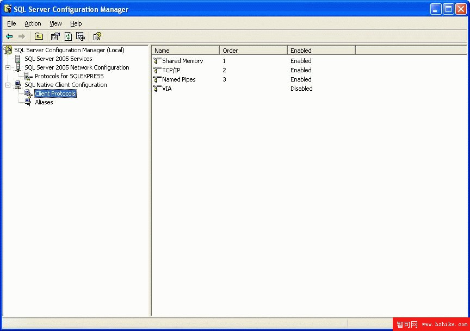Open the View menu
The width and height of the screenshot is (470, 331).
point(55,23)
